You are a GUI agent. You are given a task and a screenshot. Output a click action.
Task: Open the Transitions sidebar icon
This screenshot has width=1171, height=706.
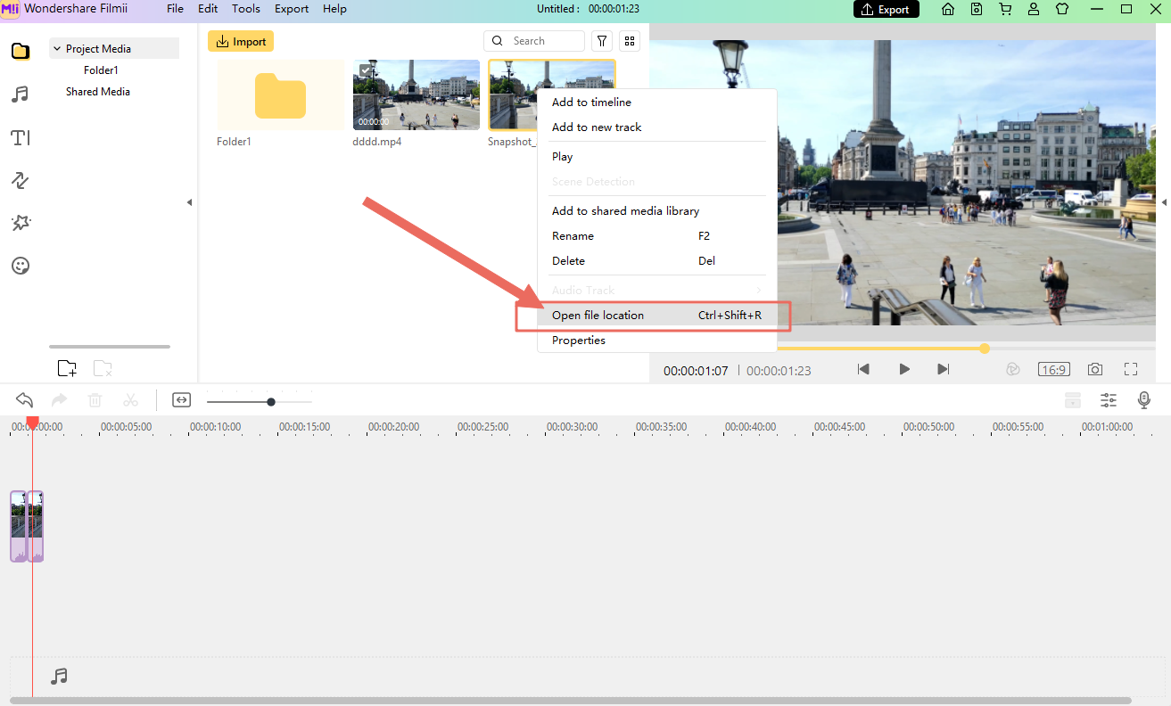click(x=20, y=181)
